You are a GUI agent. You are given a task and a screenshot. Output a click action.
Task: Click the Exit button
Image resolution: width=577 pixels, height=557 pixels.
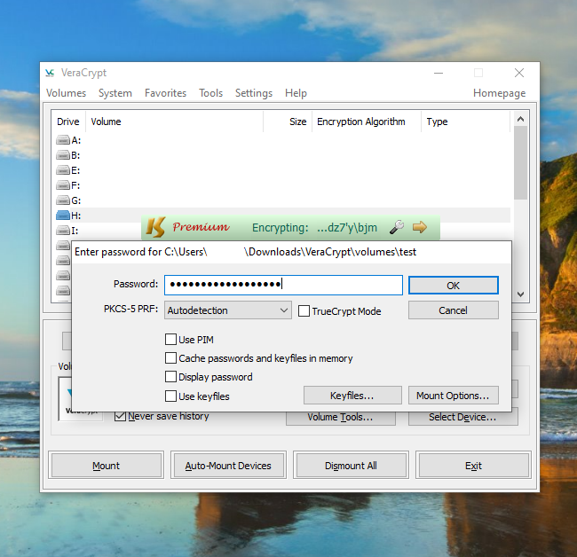point(473,466)
